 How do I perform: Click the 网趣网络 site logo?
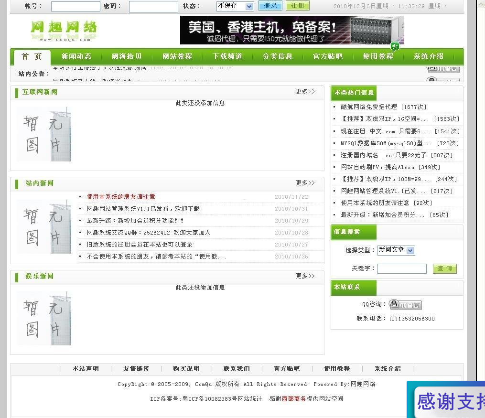click(64, 31)
